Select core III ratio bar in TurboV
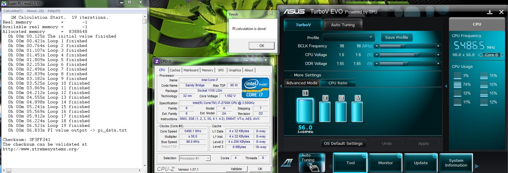This screenshot has height=173, width=508. click(x=341, y=112)
